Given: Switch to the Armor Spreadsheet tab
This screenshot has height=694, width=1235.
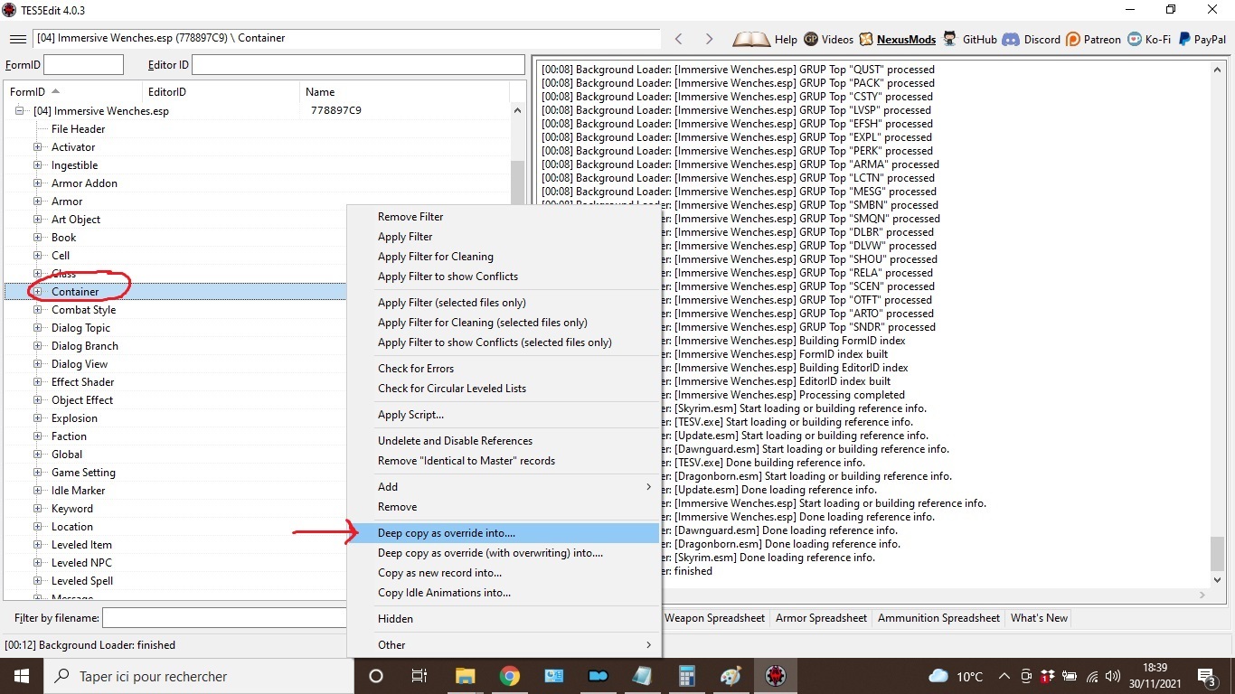Looking at the screenshot, I should coord(821,618).
